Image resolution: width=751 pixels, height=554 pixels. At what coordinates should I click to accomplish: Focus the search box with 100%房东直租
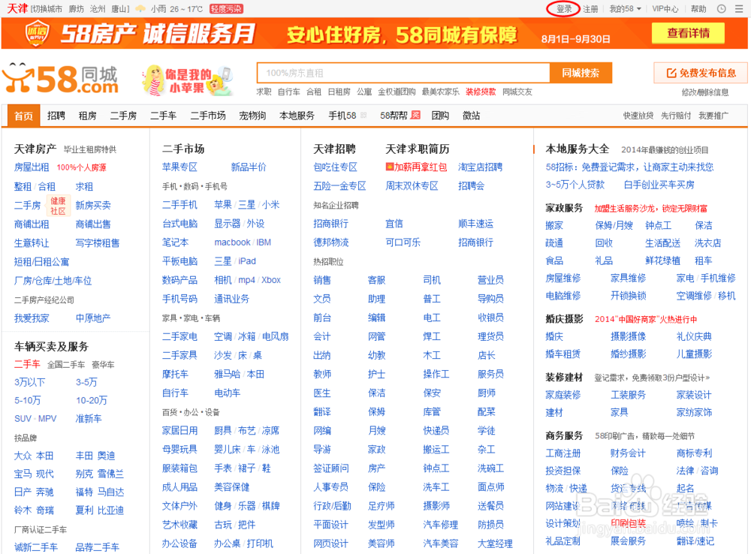(x=403, y=73)
